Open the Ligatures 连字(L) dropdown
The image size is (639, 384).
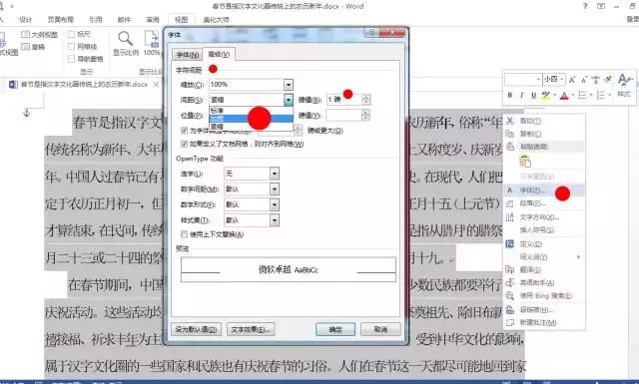pyautogui.click(x=275, y=174)
